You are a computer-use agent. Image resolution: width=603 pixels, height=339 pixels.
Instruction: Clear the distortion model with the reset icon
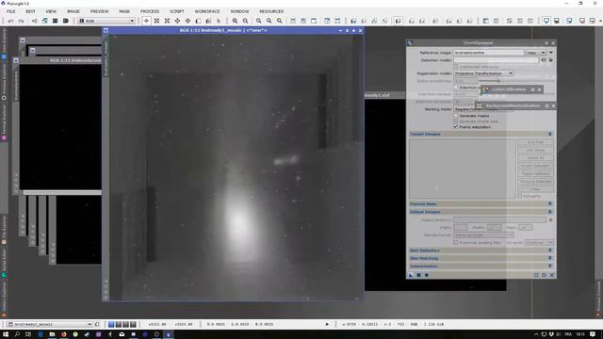[544, 60]
